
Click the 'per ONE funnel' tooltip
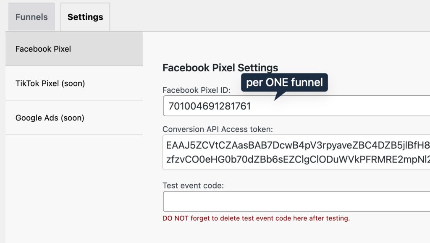284,83
